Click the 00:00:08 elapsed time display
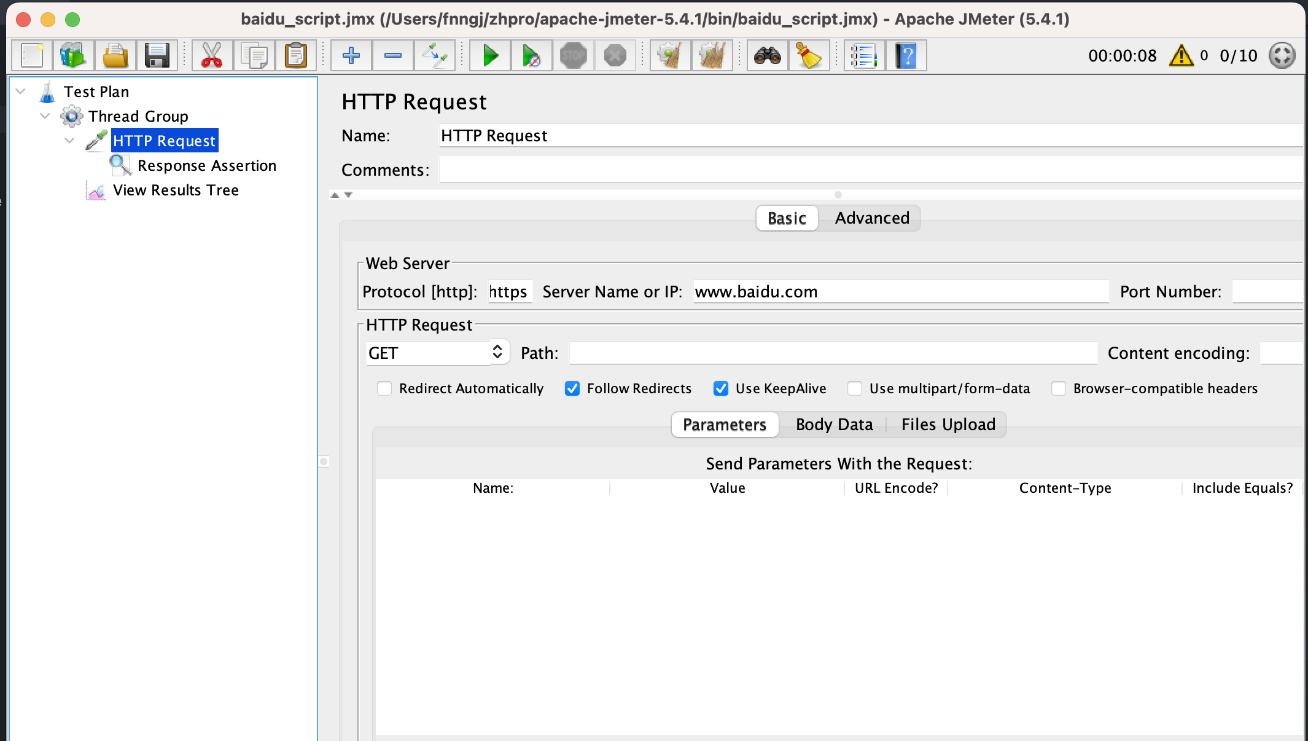Image resolution: width=1308 pixels, height=741 pixels. [1122, 56]
